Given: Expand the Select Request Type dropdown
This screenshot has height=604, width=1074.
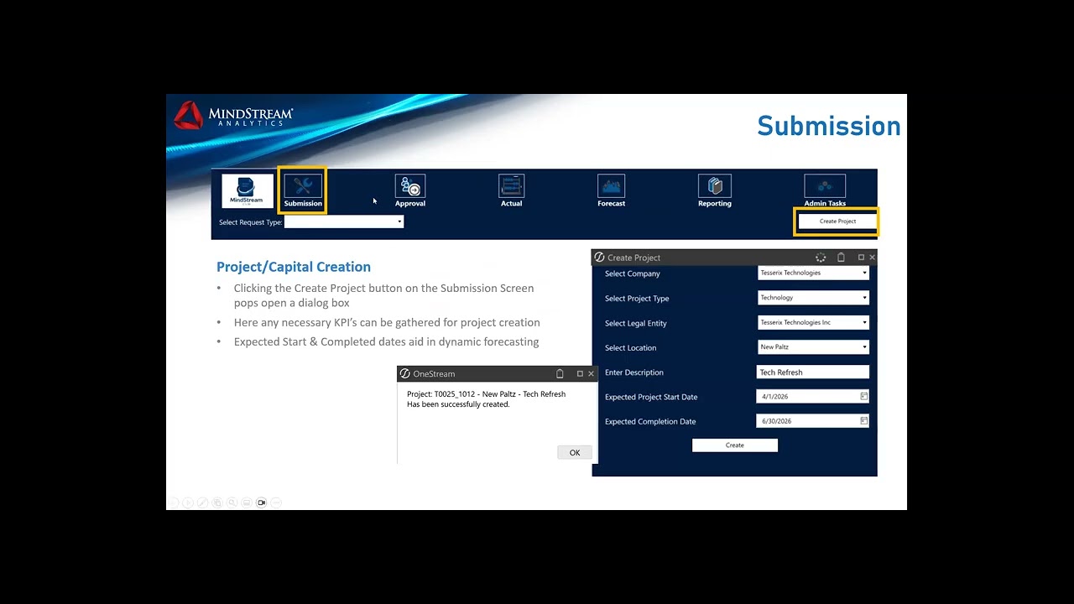Looking at the screenshot, I should pos(344,221).
